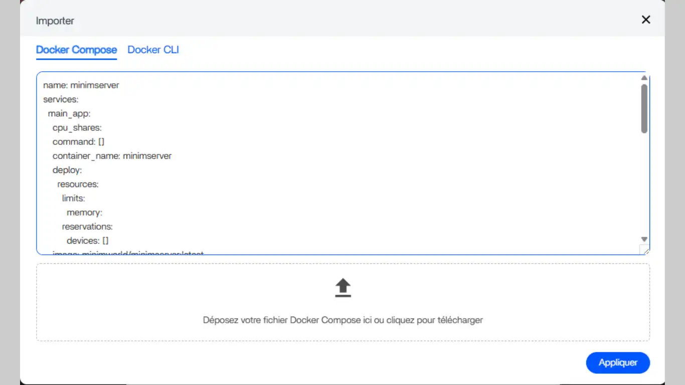Switch to the Docker CLI tab
Viewport: 685px width, 385px height.
pyautogui.click(x=153, y=50)
